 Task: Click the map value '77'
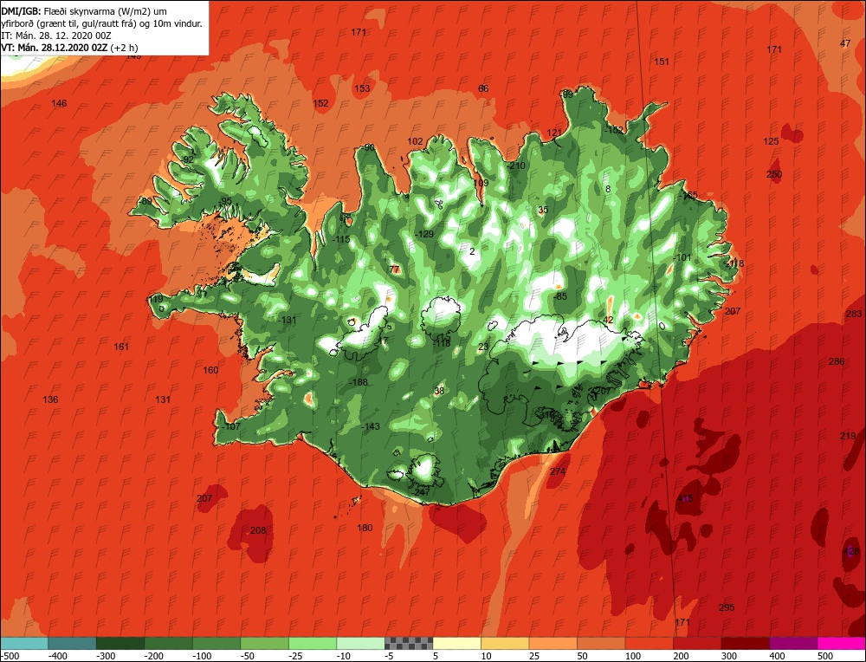click(394, 269)
